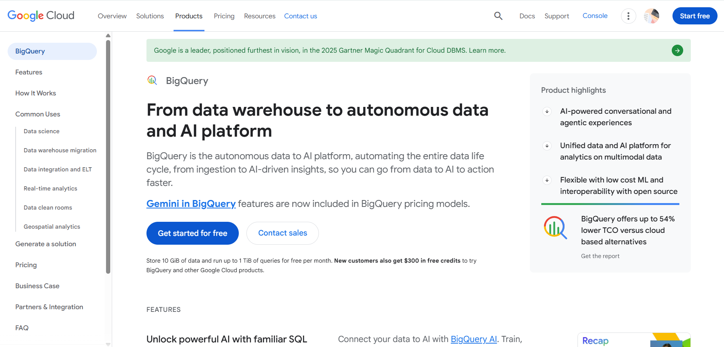Click the BigQuery logo beside page title
This screenshot has height=347, width=724.
(152, 80)
